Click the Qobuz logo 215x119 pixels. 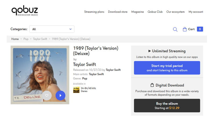[x=25, y=10]
